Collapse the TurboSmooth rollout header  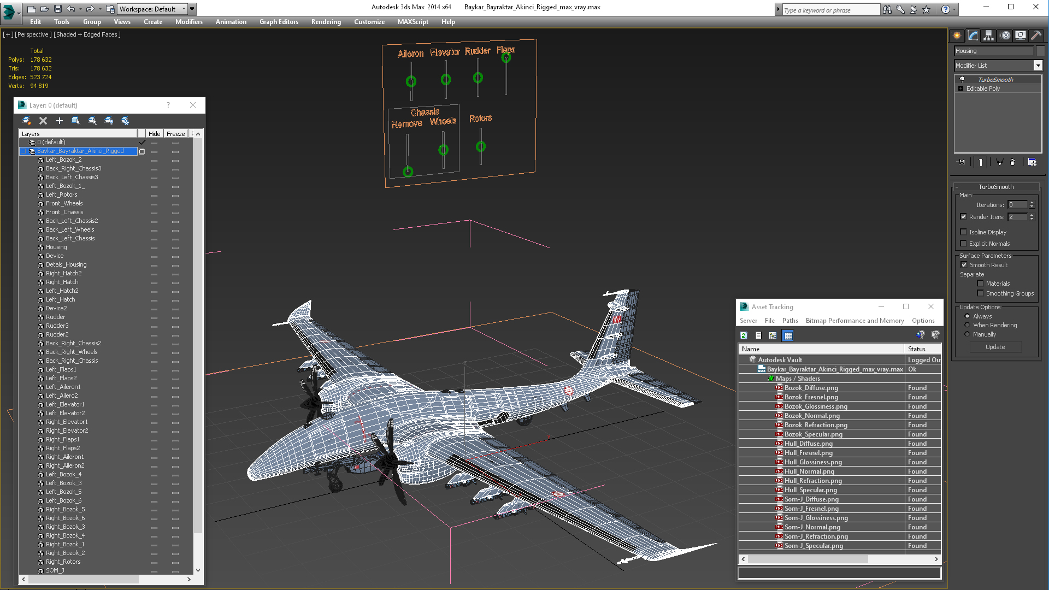(x=995, y=187)
